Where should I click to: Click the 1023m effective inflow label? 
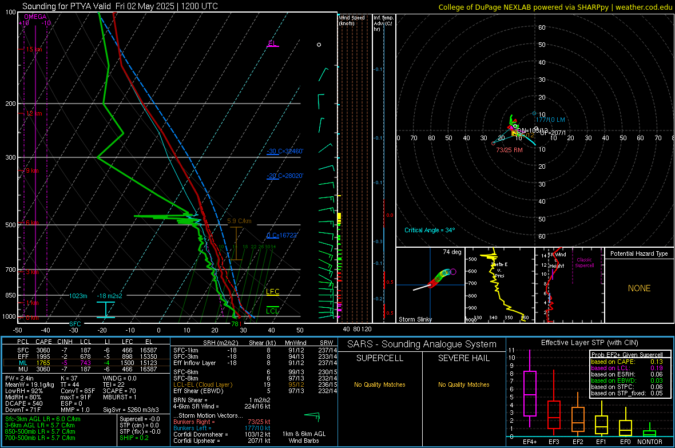point(78,296)
